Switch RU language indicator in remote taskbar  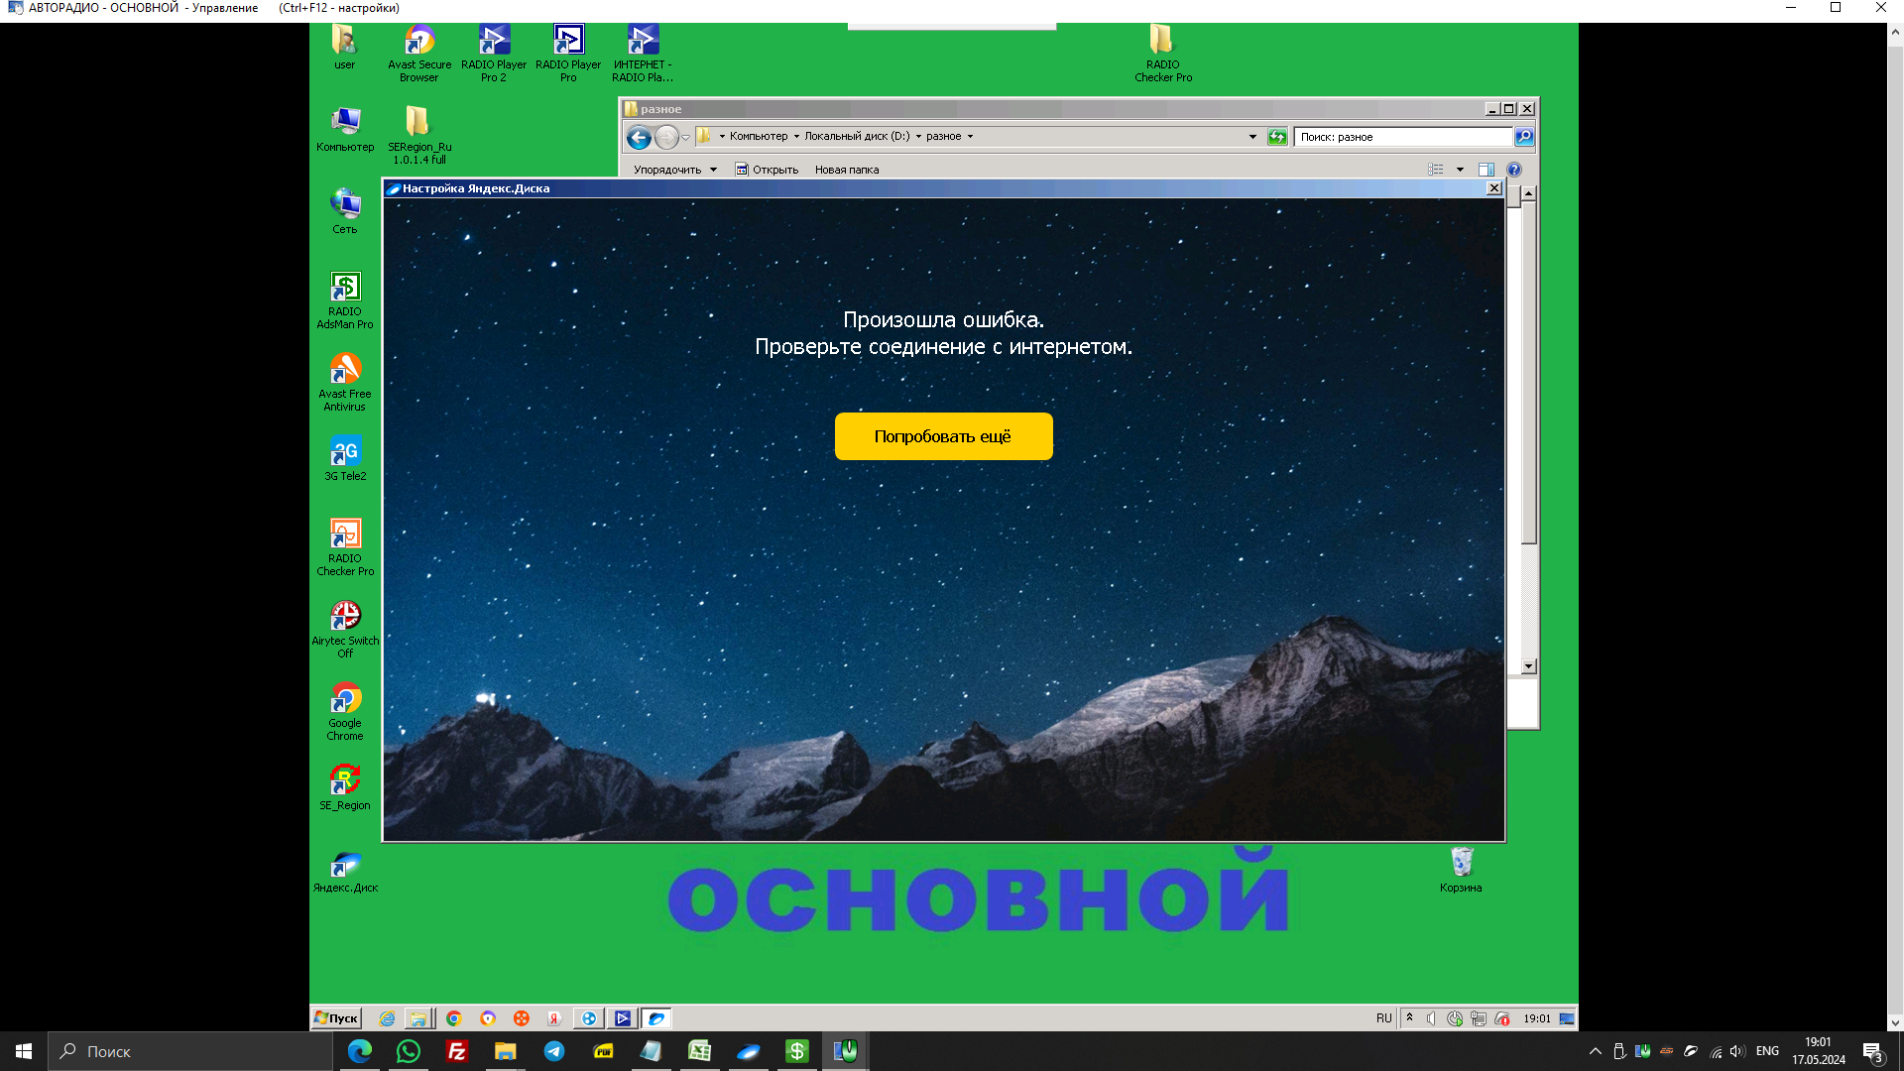pos(1384,1018)
